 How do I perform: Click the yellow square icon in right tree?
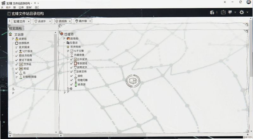(68, 47)
